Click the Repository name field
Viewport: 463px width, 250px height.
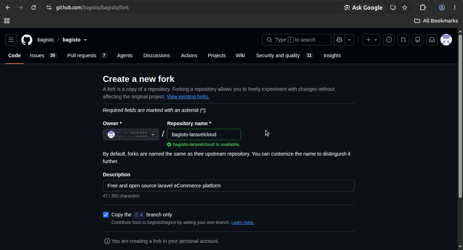pyautogui.click(x=204, y=134)
